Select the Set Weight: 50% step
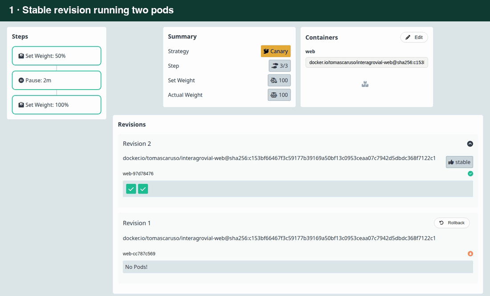This screenshot has height=296, width=490. (57, 56)
